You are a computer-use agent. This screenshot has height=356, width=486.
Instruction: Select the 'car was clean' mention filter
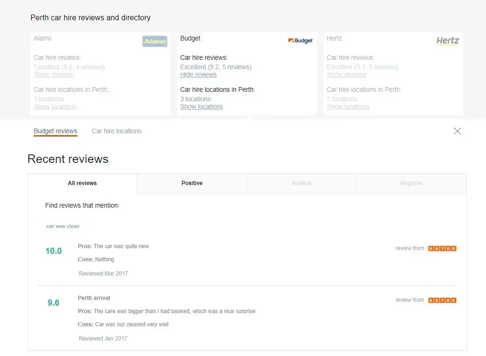[x=63, y=226]
